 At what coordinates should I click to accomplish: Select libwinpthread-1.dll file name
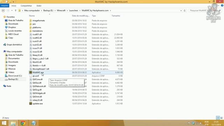coord(41,69)
